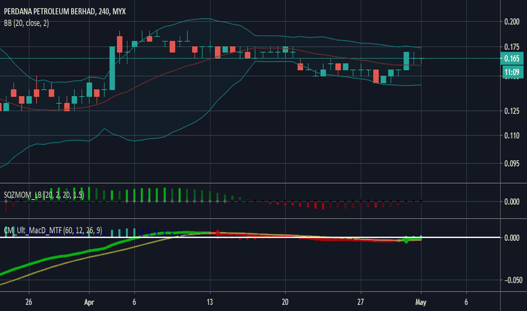Click the 26 date label on time axis

click(x=29, y=302)
